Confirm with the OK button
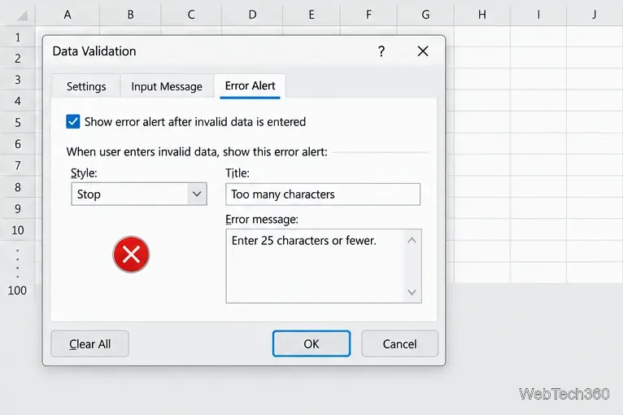Viewport: 623px width, 415px height. (x=311, y=343)
